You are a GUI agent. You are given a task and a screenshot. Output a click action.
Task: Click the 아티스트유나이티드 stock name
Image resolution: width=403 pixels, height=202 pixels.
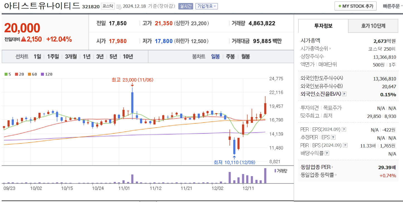pyautogui.click(x=42, y=6)
